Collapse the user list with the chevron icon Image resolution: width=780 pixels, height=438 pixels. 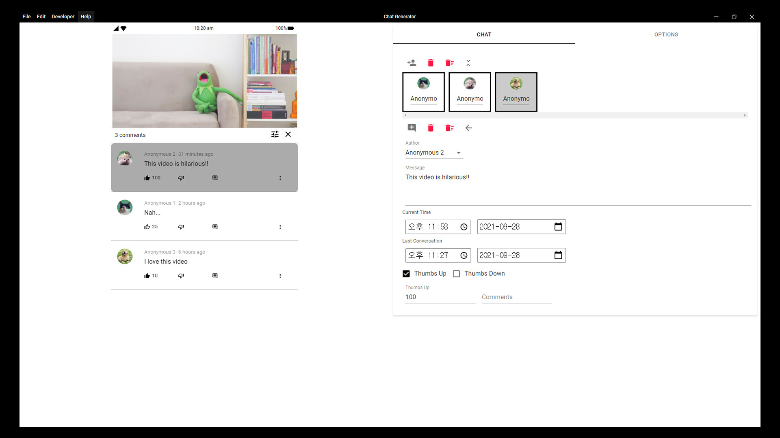[x=468, y=63]
